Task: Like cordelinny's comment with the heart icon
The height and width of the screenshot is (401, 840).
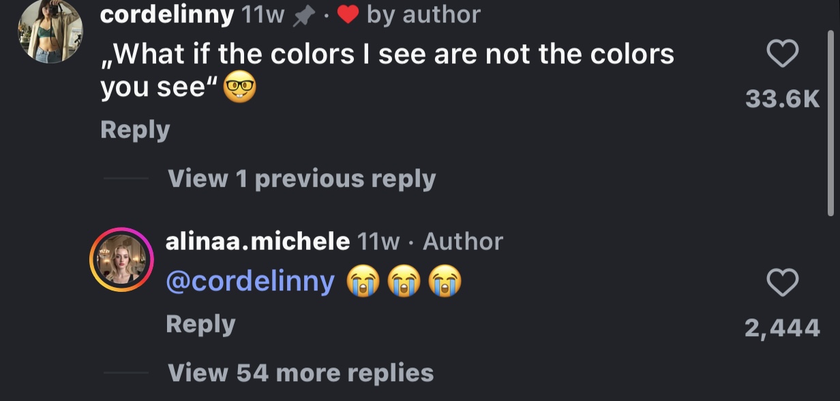Action: 783,54
